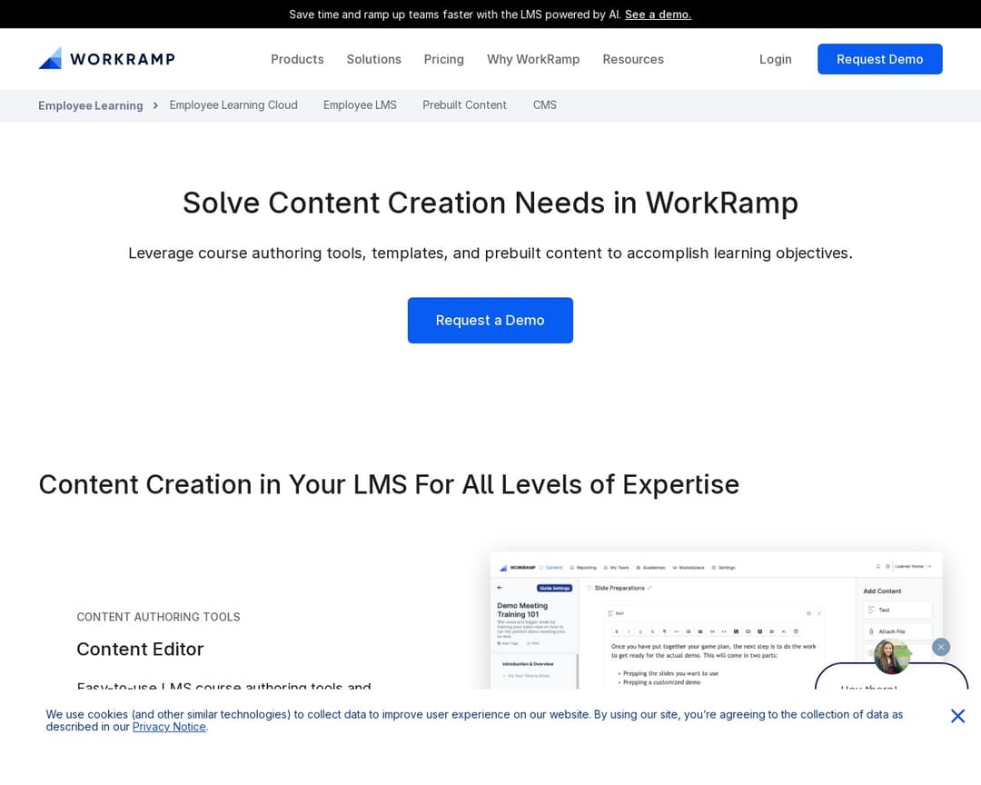
Task: Click the WorkRamp logo in the header
Action: (x=106, y=59)
